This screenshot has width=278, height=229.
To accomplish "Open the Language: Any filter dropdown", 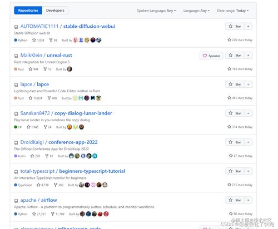I will [196, 11].
